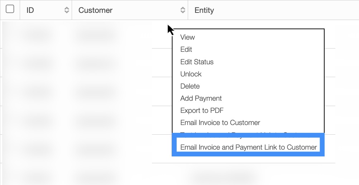Choose Unlock in the context menu
359x185 pixels.
[191, 74]
